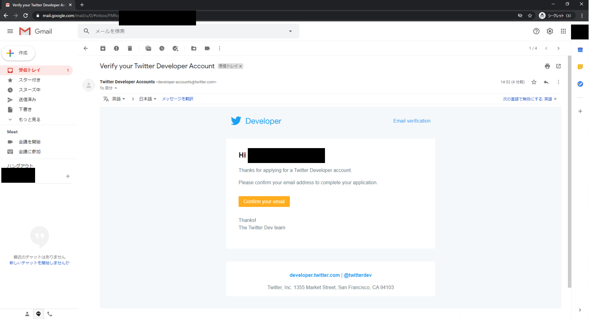
Task: Add hangout contact with the plus icon
Action: click(68, 176)
